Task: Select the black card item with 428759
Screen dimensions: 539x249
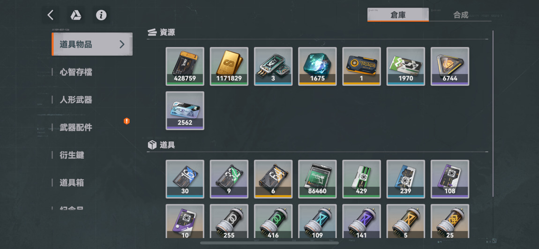Action: (185, 67)
